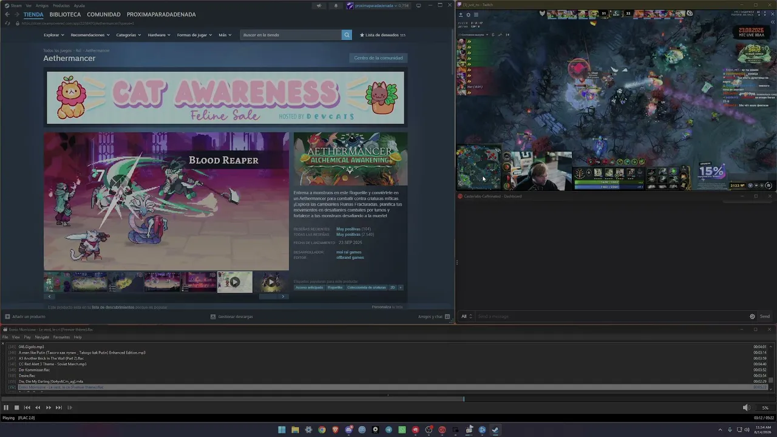Launch Steam Big Picture mode icon
The image size is (777, 437).
(x=419, y=5)
